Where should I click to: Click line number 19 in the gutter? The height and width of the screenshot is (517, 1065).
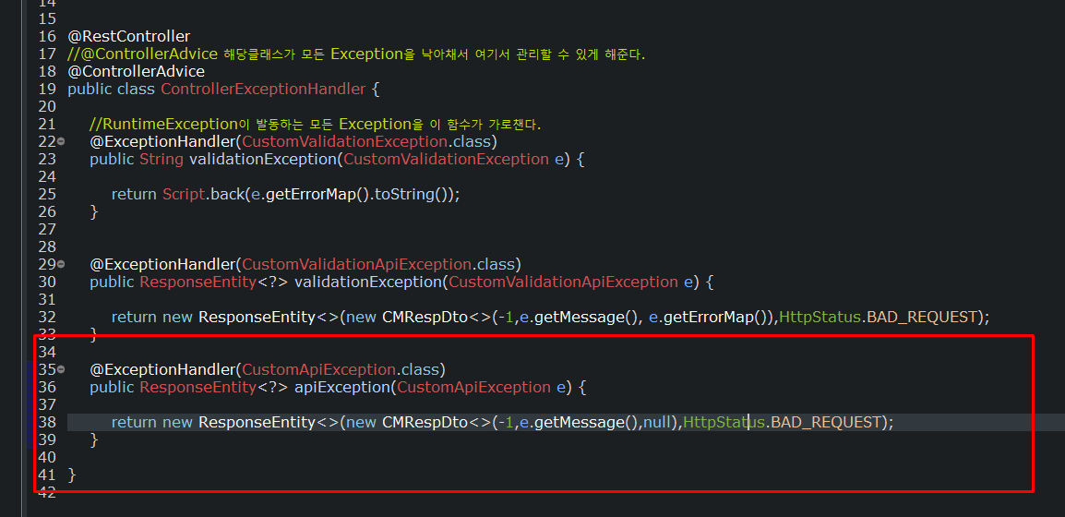click(x=48, y=89)
